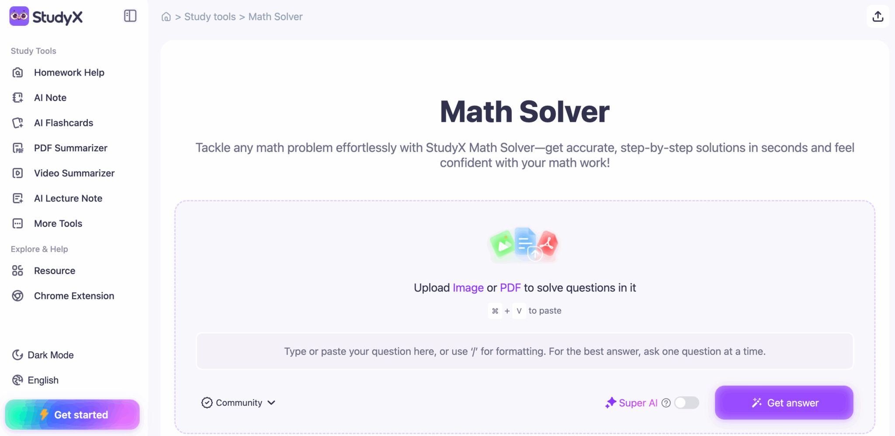Change the language from English

click(x=43, y=380)
